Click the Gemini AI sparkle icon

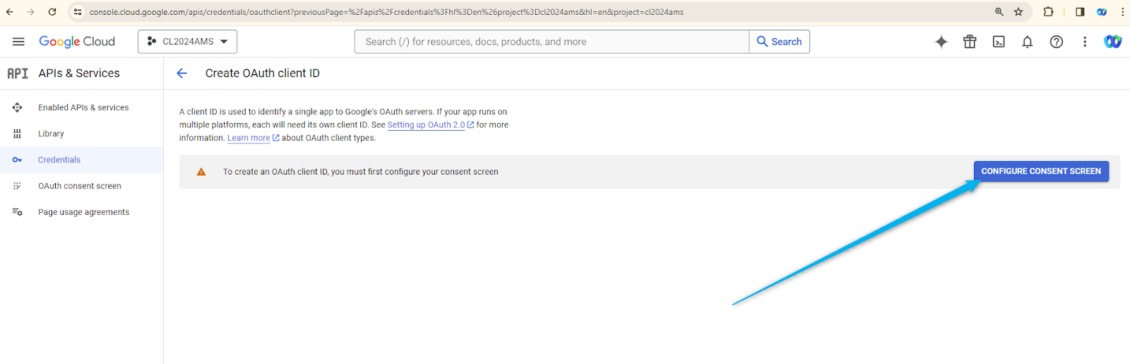pos(941,42)
